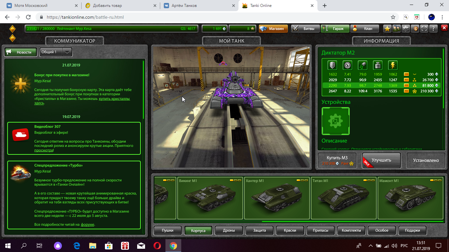Follow the форуме forum link

(x=87, y=224)
